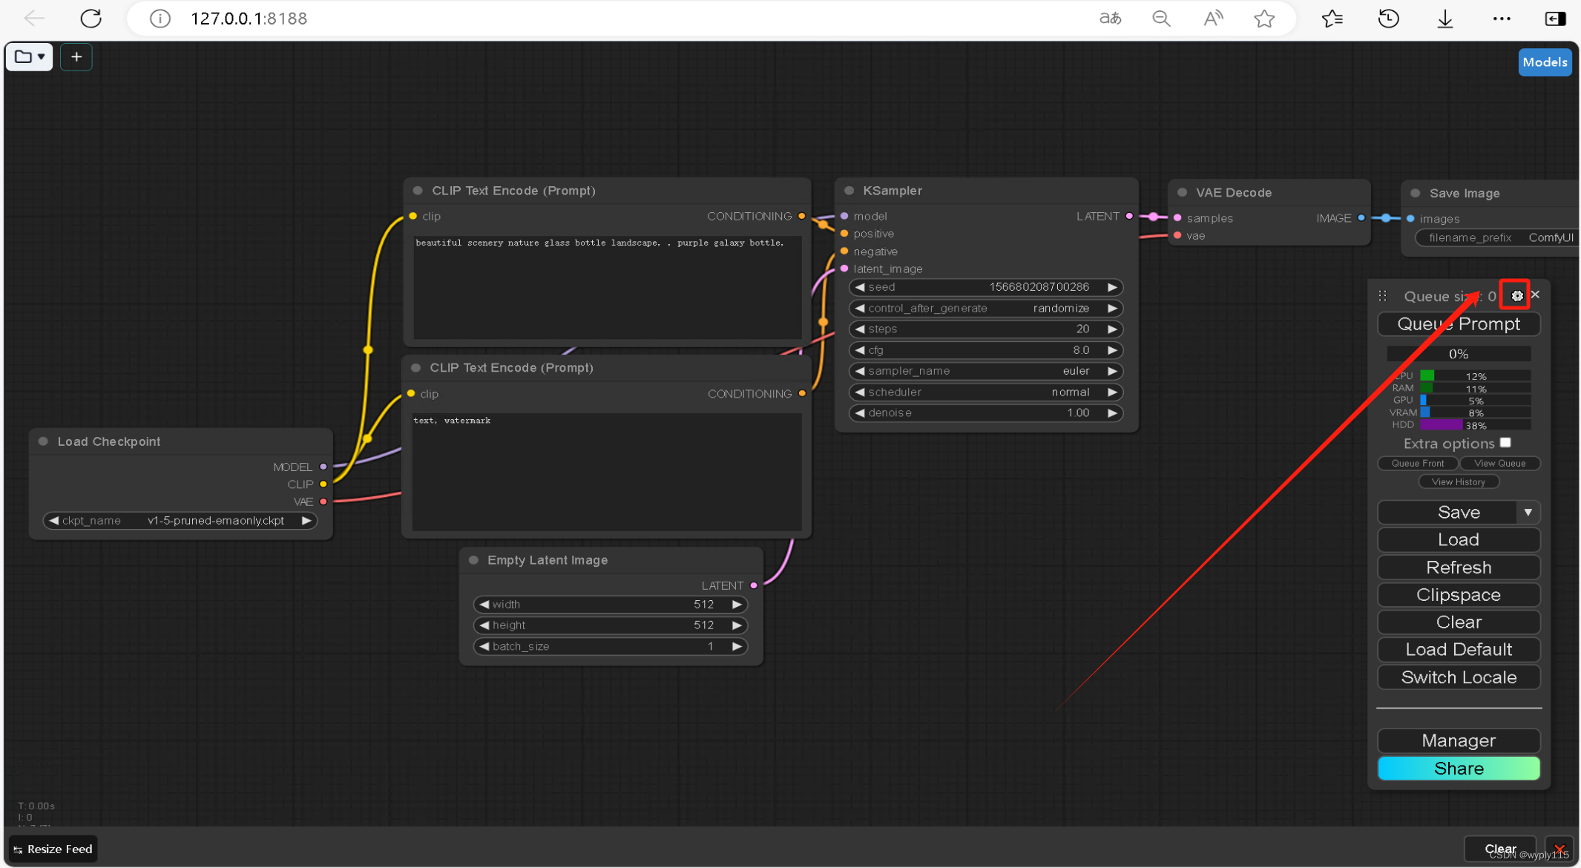
Task: Increase steps value with right arrow
Action: [1112, 329]
